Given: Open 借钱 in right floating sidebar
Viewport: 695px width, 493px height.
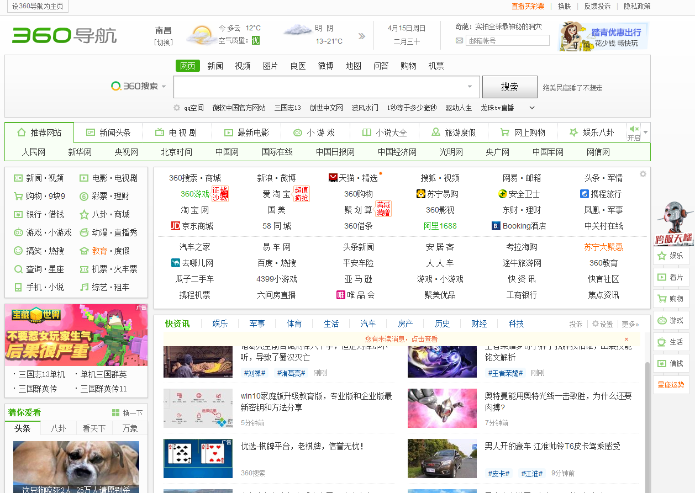Looking at the screenshot, I should [x=671, y=363].
